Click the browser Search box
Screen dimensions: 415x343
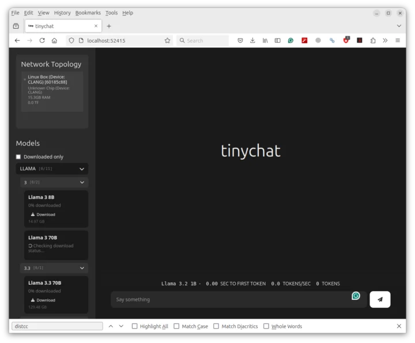(203, 40)
